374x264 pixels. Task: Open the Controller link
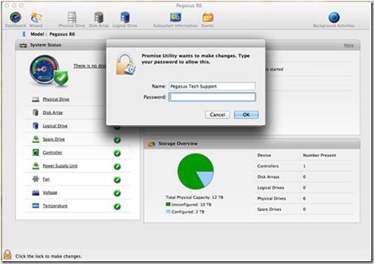coord(52,152)
